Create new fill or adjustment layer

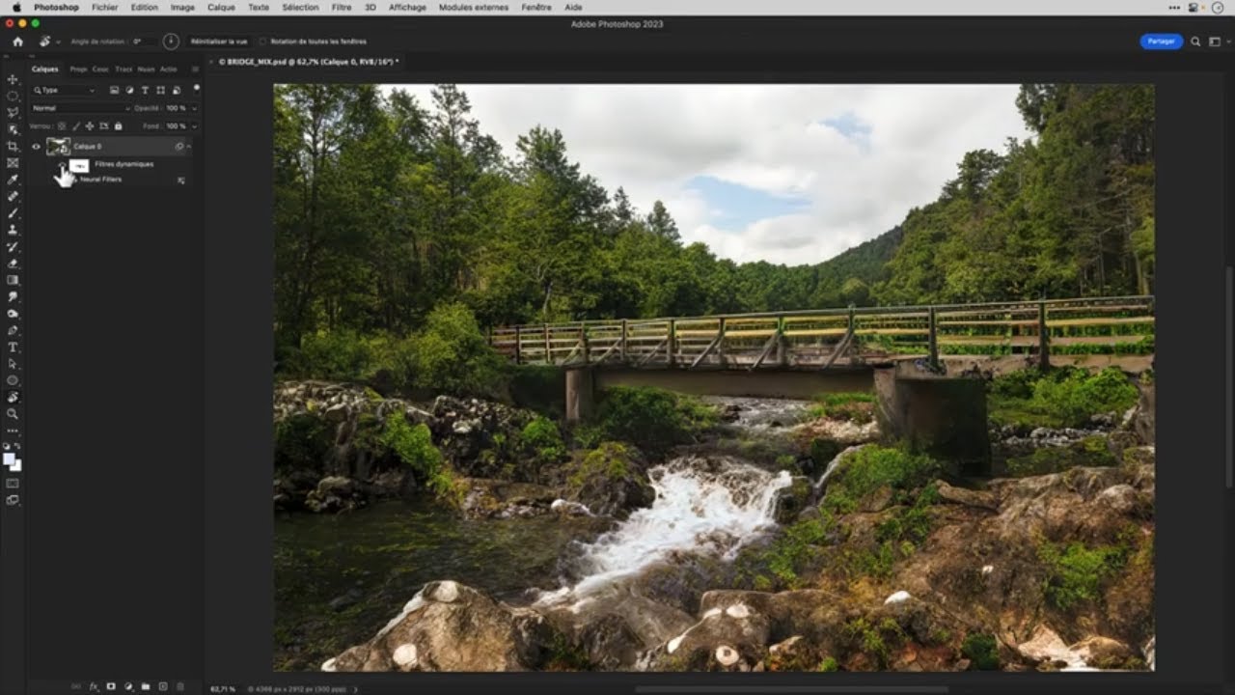[128, 686]
